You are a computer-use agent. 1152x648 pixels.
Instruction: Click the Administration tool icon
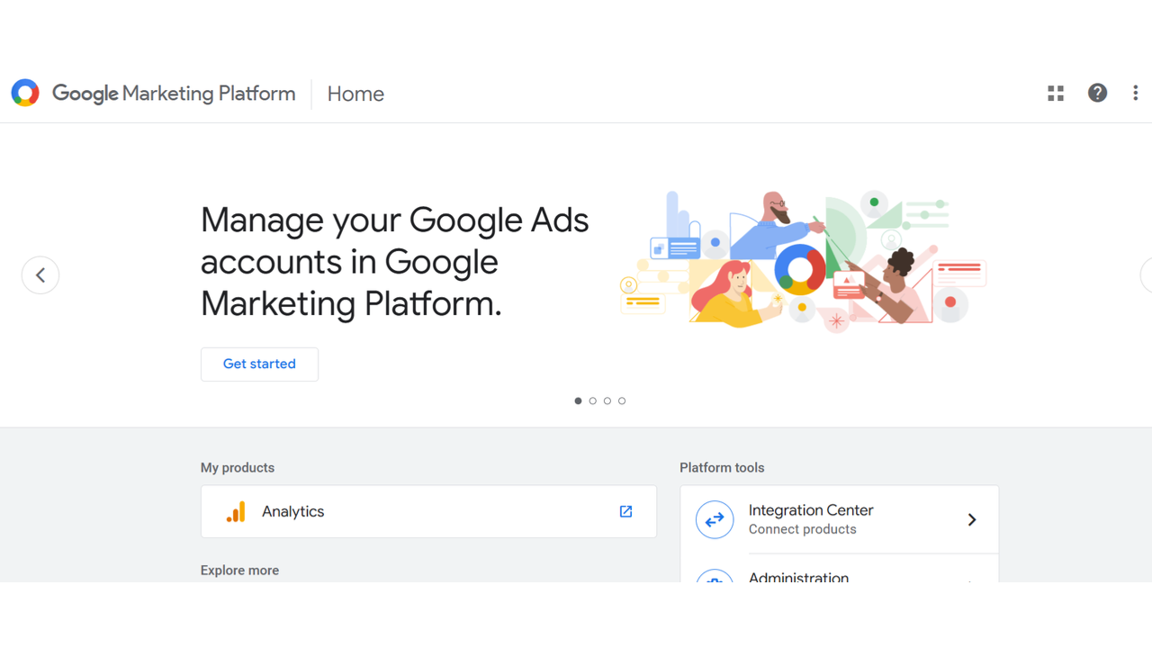(x=715, y=580)
